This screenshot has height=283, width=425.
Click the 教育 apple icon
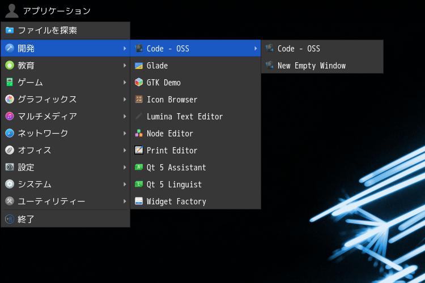(x=10, y=65)
